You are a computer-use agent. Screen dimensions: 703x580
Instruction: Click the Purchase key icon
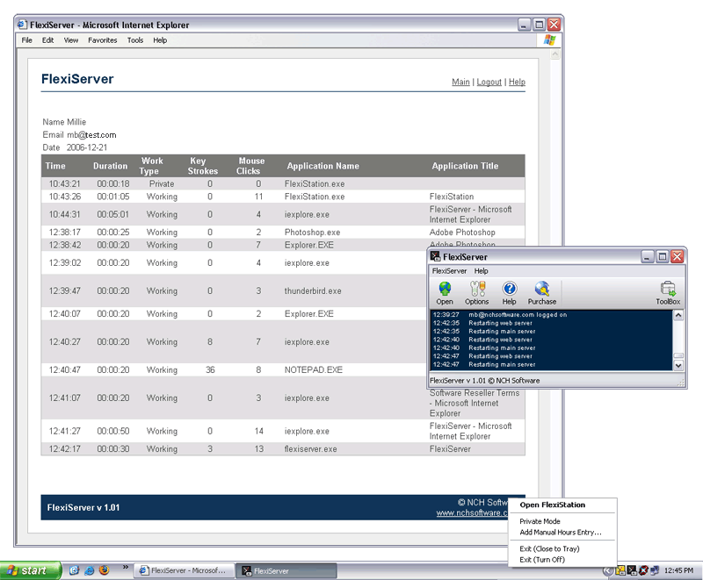click(x=541, y=292)
